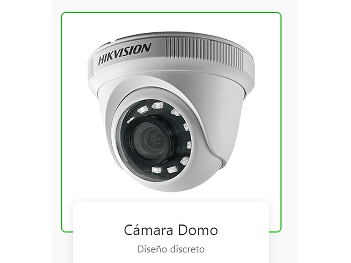
Task: Select the HIKVISION logo on the camera
Action: point(125,54)
